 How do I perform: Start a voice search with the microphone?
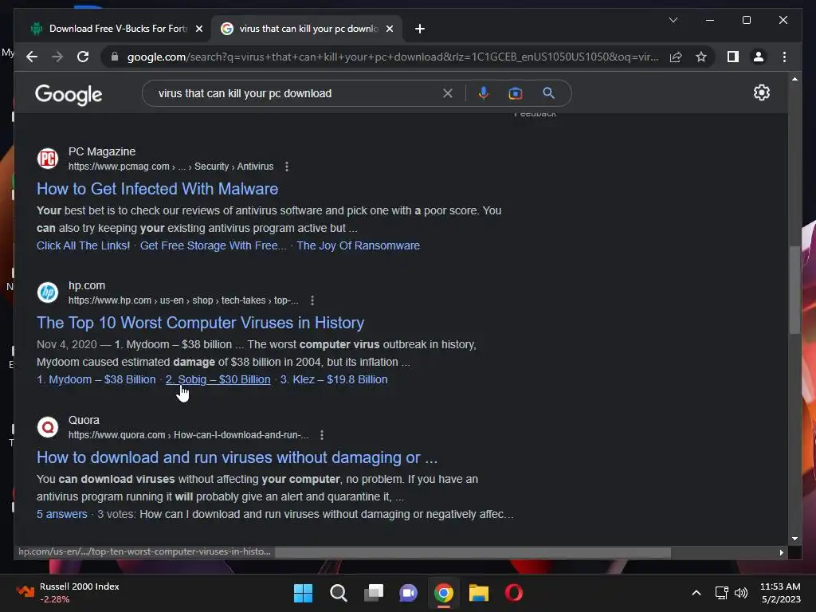coord(484,93)
